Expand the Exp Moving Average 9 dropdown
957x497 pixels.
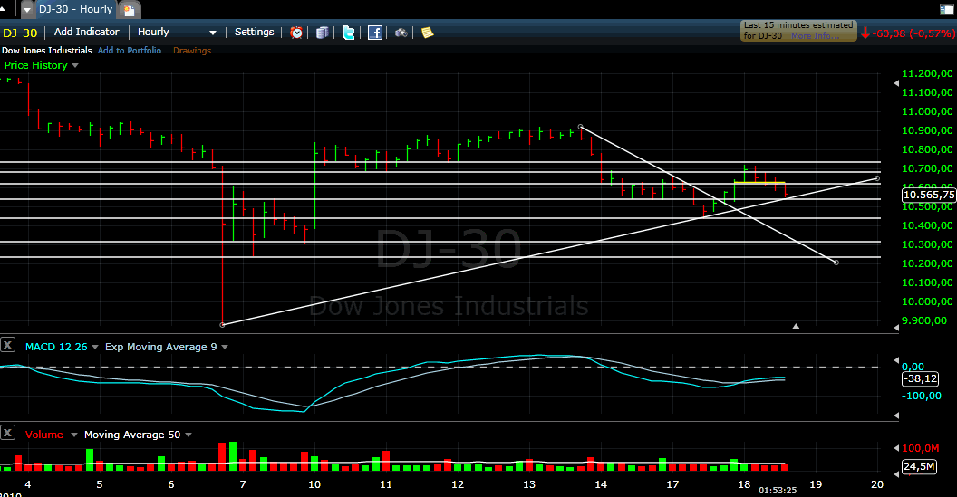225,347
